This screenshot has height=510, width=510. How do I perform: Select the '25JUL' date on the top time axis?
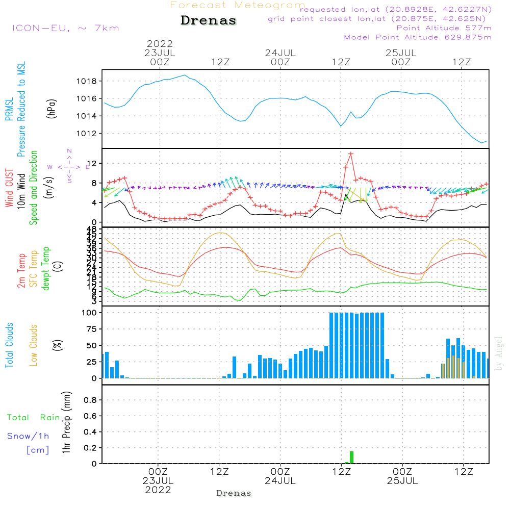click(x=401, y=53)
